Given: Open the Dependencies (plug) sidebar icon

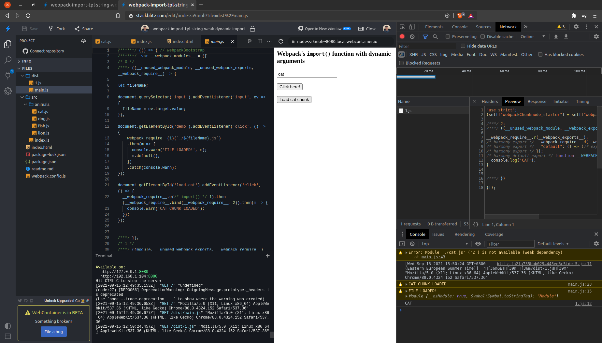Looking at the screenshot, I should pyautogui.click(x=8, y=76).
